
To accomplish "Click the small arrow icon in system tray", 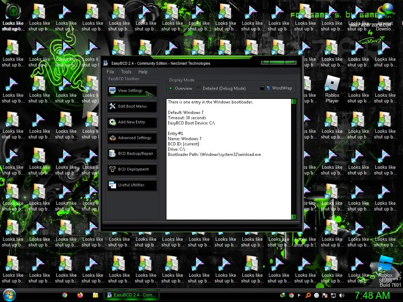I will pyautogui.click(x=299, y=295).
